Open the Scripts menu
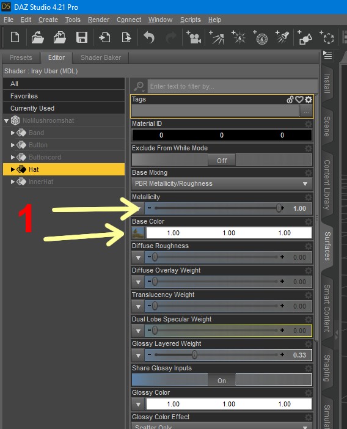Viewport: 347px width, 429px height. (191, 20)
